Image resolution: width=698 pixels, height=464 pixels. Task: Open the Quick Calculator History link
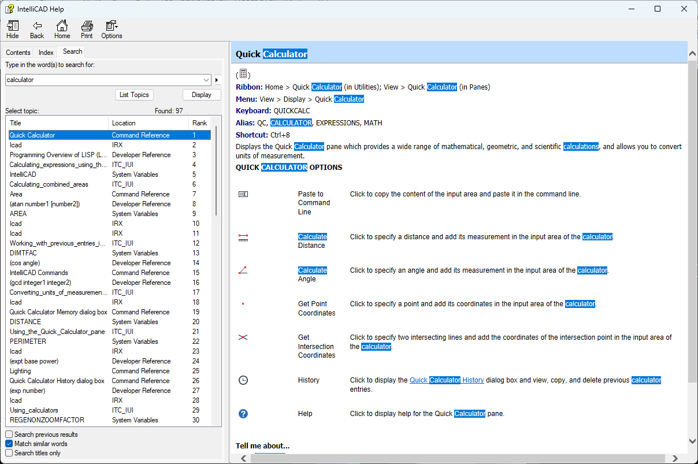click(447, 380)
